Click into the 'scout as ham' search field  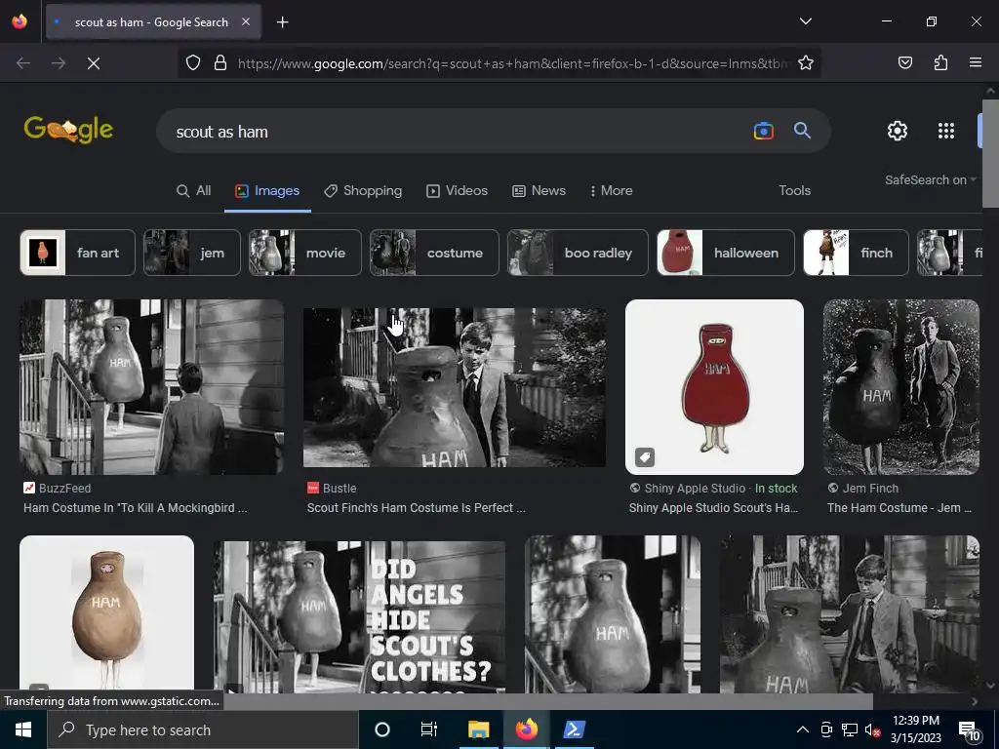(x=453, y=132)
